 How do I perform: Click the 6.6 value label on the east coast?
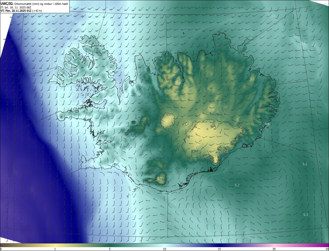[267, 124]
